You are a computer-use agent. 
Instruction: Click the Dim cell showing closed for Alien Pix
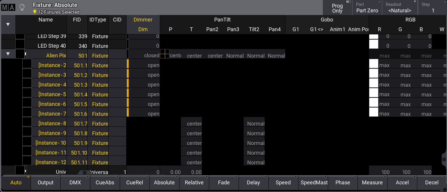point(144,56)
